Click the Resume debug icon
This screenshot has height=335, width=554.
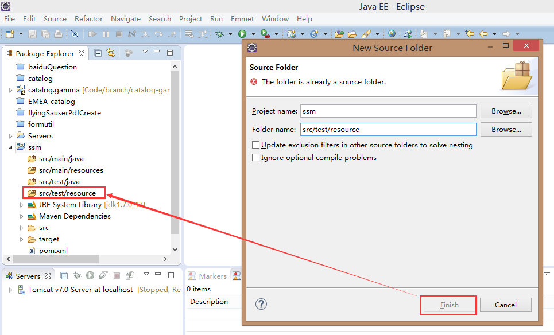pos(92,34)
